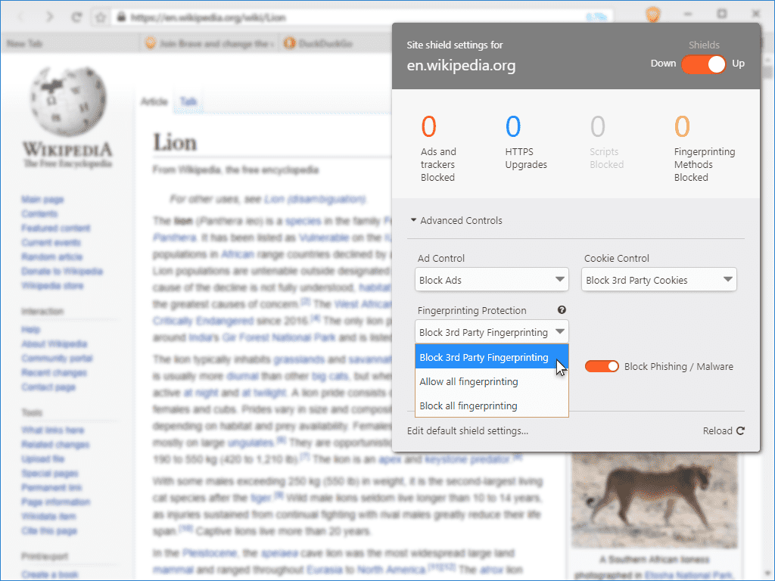
Task: Click the Wikipedia globe logo
Action: (x=68, y=102)
